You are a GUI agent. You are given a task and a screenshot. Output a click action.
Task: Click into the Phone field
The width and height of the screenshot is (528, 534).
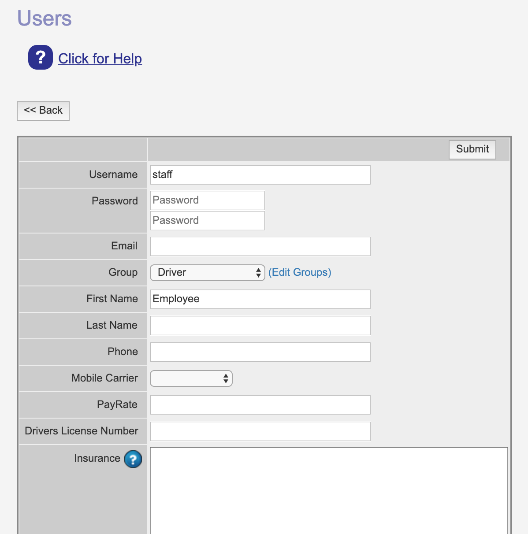[x=260, y=352]
